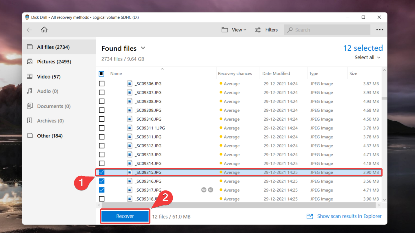Image resolution: width=415 pixels, height=233 pixels.
Task: Click the export icon beside Show scan results
Action: pyautogui.click(x=310, y=216)
